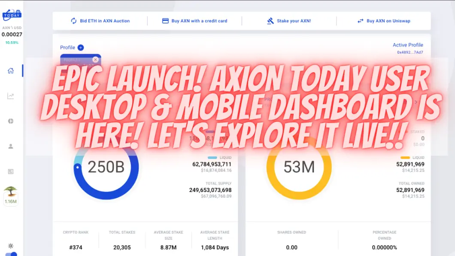The image size is (455, 256).
Task: Click the stake gavel icon
Action: [270, 21]
